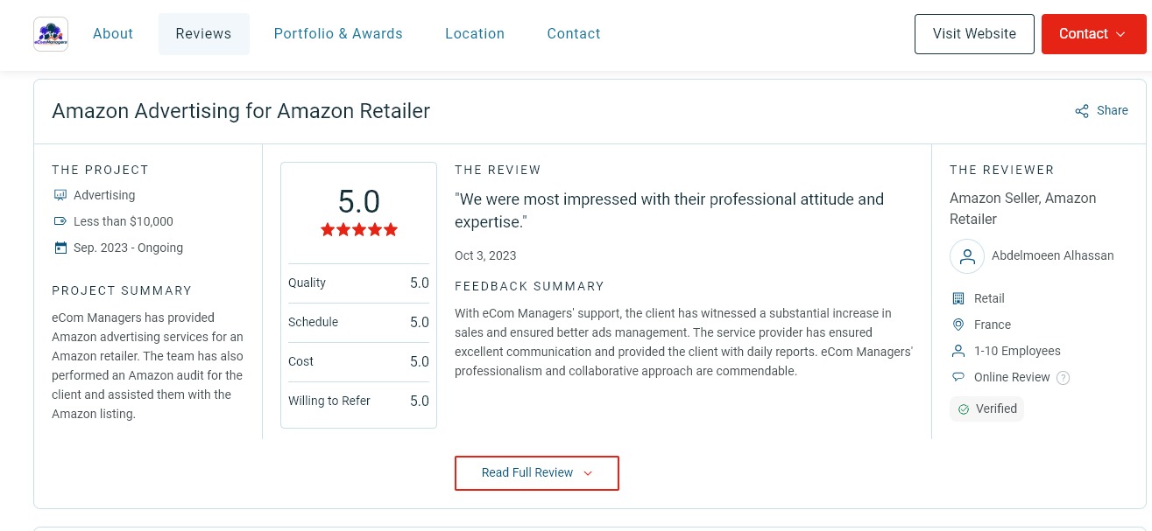The image size is (1152, 531).
Task: Click the budget tag icon
Action: 60,221
